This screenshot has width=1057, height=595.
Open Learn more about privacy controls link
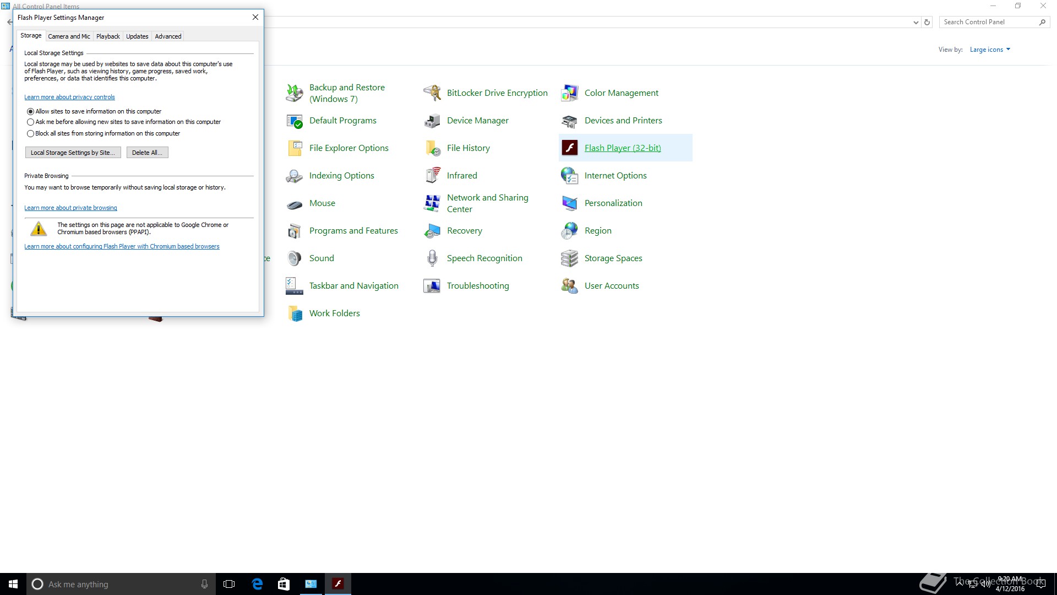click(69, 97)
